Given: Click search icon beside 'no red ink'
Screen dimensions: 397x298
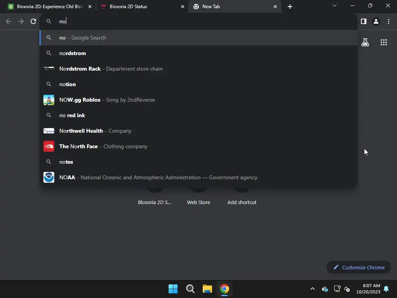Looking at the screenshot, I should (49, 115).
